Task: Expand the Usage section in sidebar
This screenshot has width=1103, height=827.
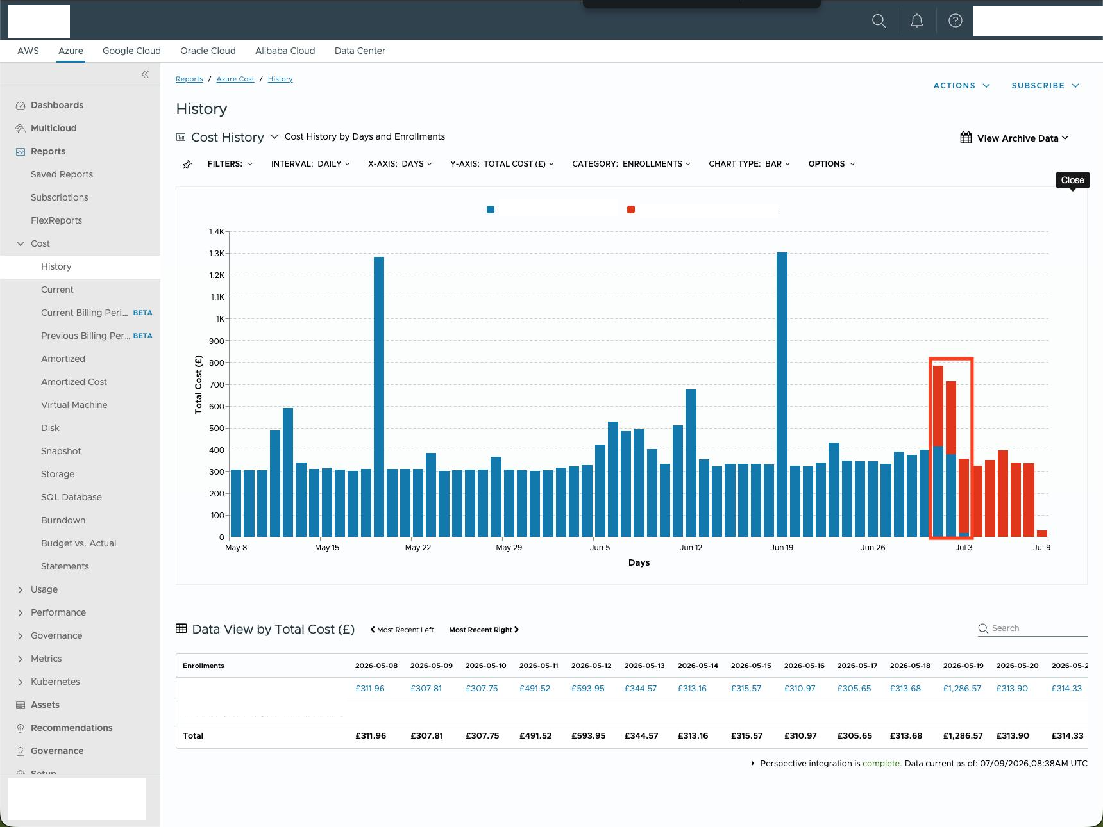Action: (44, 589)
